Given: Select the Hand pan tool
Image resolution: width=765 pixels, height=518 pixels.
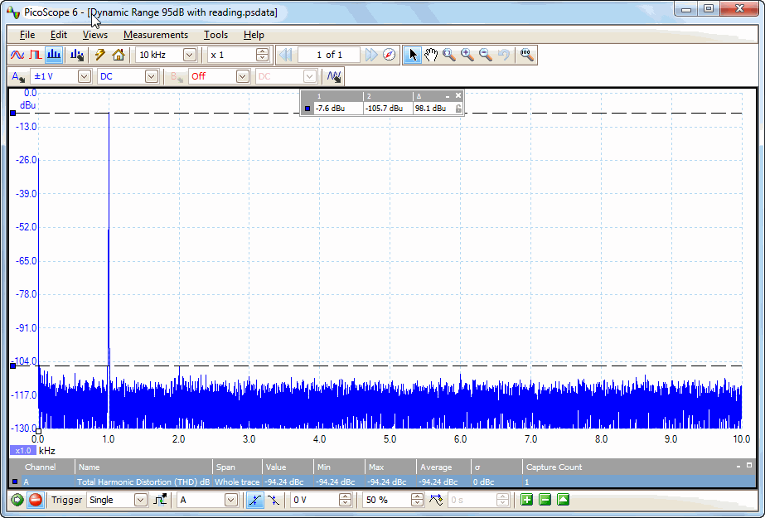Looking at the screenshot, I should pos(431,55).
